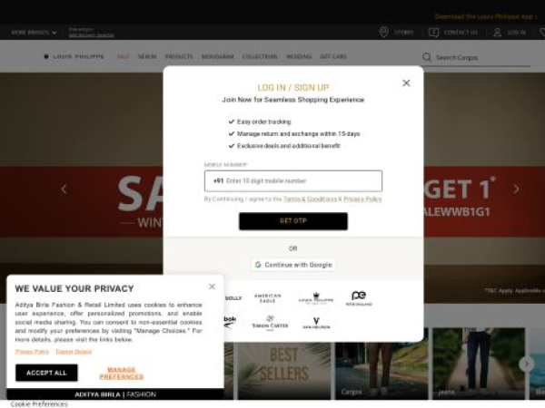
Task: Expand the More Brands dropdown
Action: point(34,33)
